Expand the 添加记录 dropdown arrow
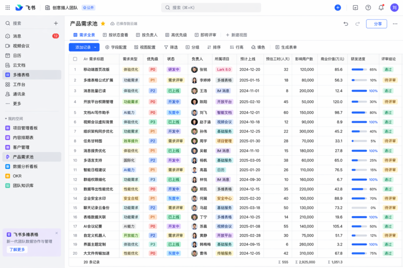The height and width of the screenshot is (268, 403). pyautogui.click(x=96, y=47)
